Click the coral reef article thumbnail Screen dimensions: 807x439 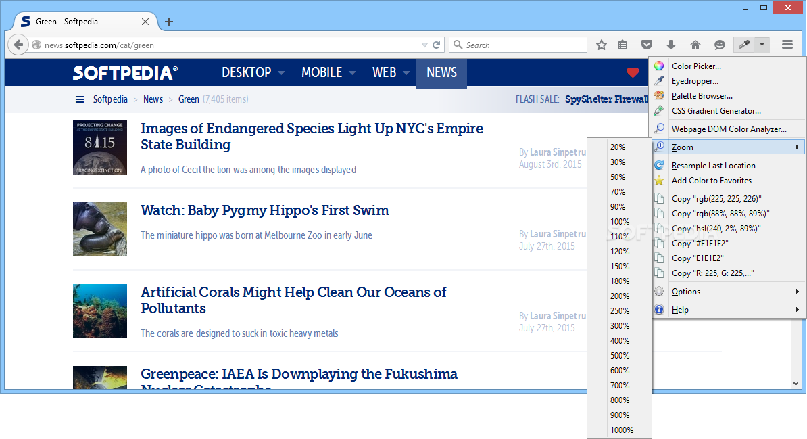(x=100, y=311)
